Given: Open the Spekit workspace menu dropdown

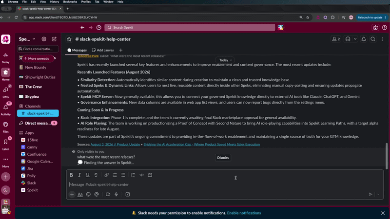Looking at the screenshot, I should click(x=27, y=39).
